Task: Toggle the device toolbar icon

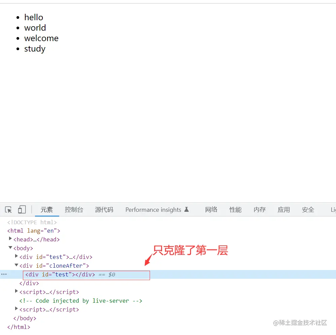Action: point(22,209)
